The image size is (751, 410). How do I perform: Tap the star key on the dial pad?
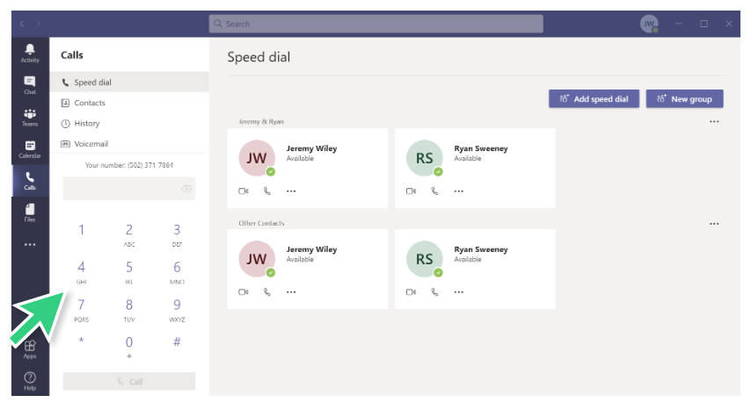pos(82,342)
